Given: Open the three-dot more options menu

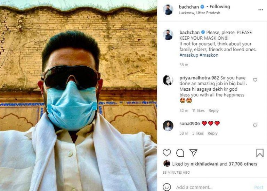Looking at the screenshot, I should coord(261,10).
